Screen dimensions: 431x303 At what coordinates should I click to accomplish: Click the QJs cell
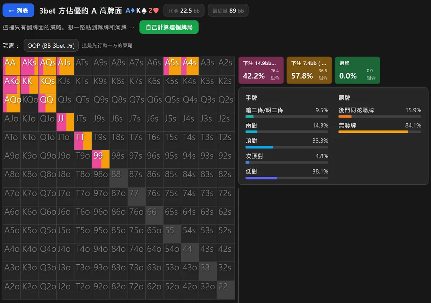[65, 103]
